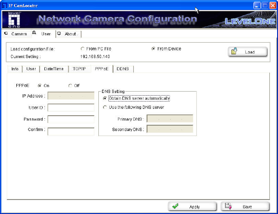Turn PPPoE Off
Screen dimensions: 278x214
pos(70,85)
